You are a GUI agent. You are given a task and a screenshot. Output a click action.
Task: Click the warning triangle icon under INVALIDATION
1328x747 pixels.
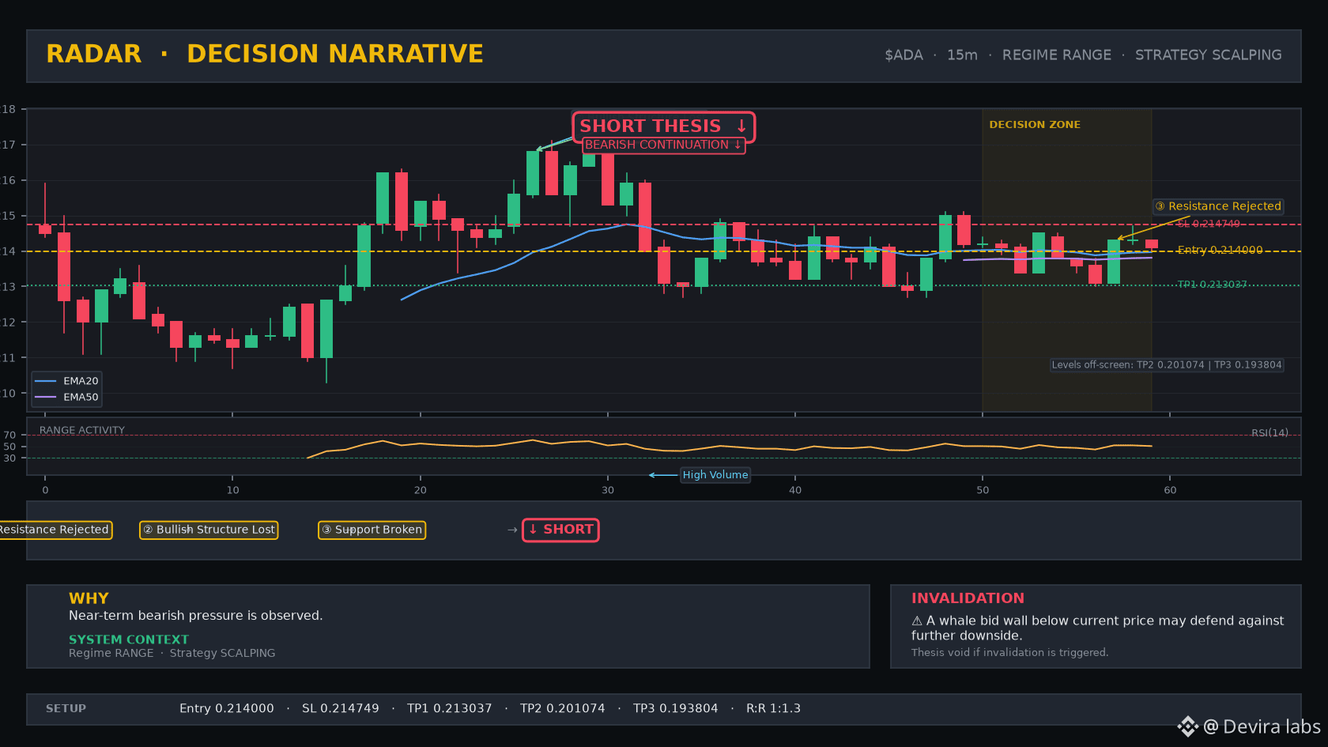point(917,621)
